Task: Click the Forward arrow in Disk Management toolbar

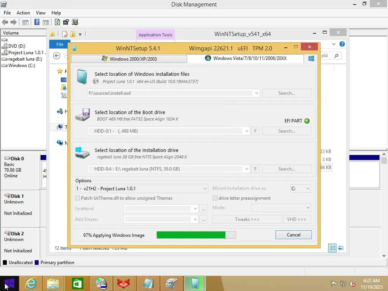Action: (x=13, y=22)
